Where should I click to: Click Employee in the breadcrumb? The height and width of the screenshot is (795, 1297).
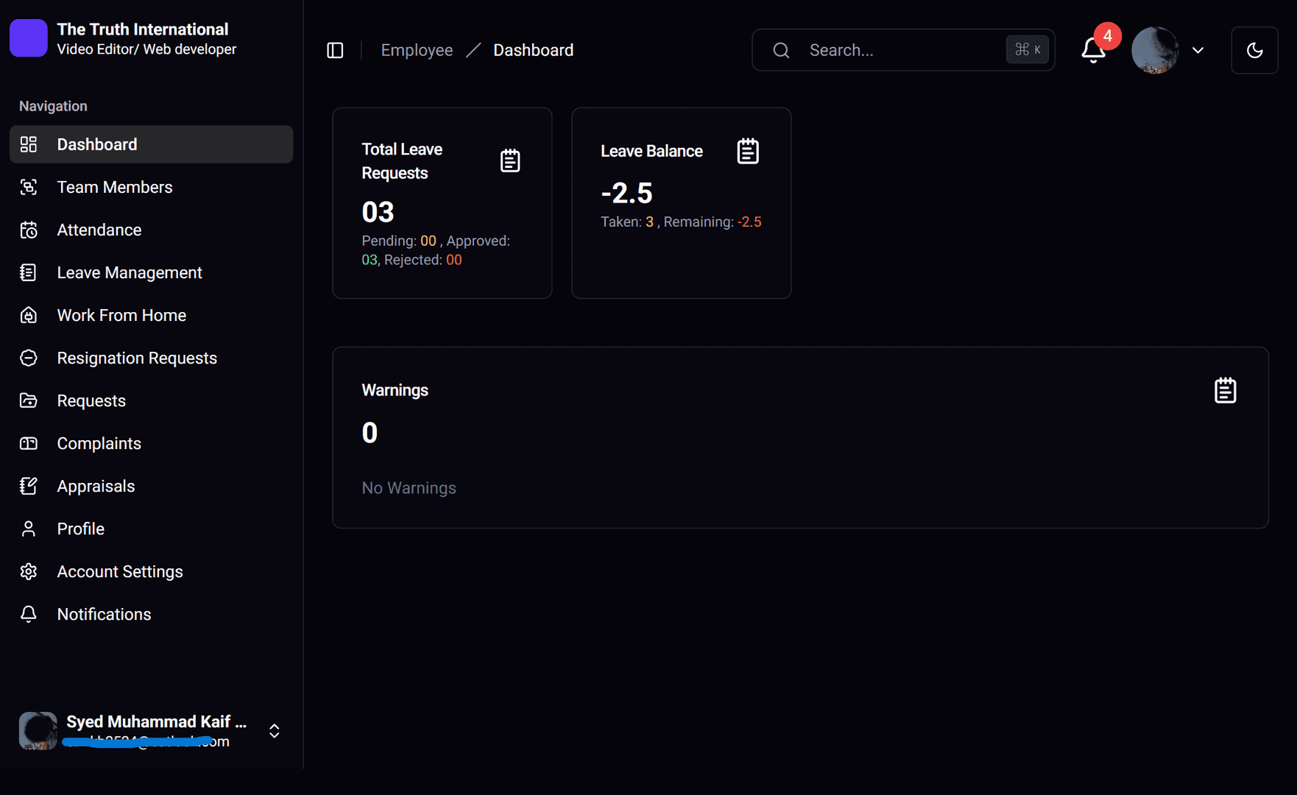[417, 49]
